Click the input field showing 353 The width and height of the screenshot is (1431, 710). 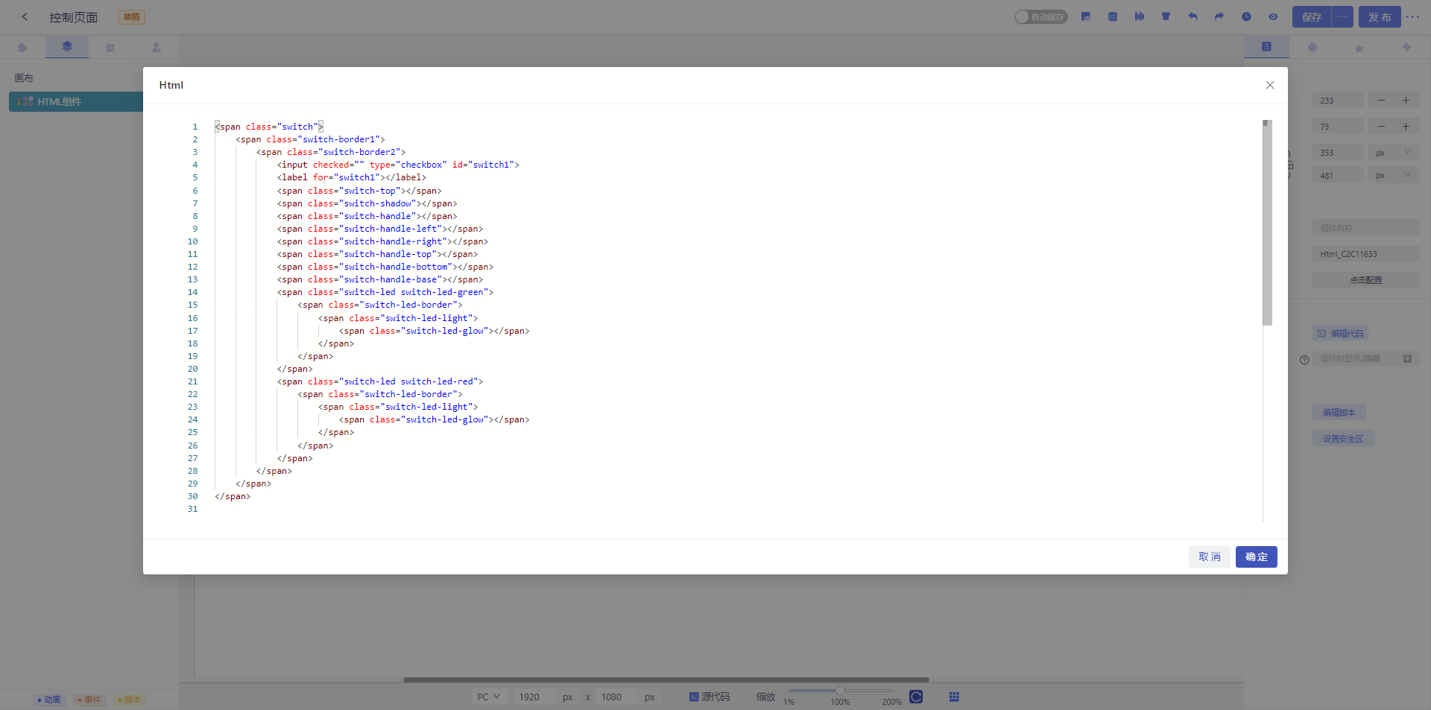coord(1338,152)
